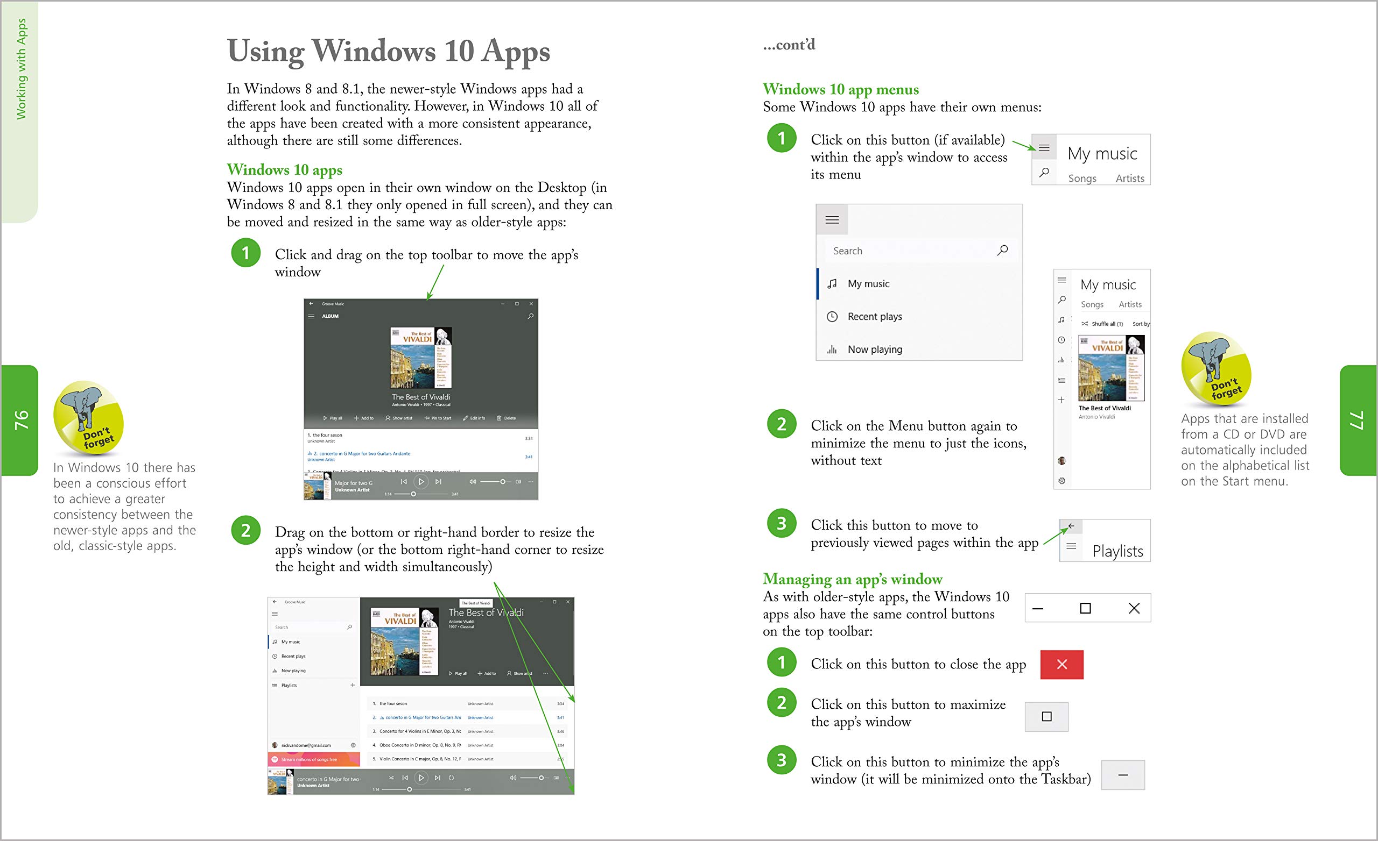Toggle shuffle in the playback bar
The image size is (1378, 841).
(391, 778)
